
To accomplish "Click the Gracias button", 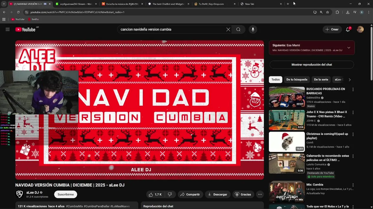I will [243, 194].
